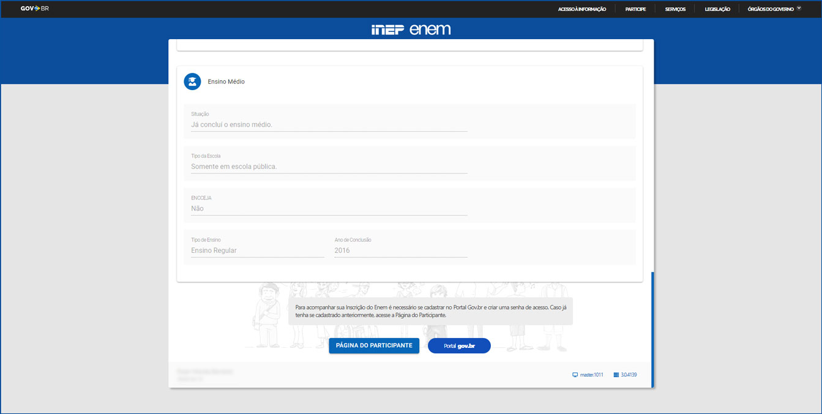Go to Legislação in the top bar
This screenshot has height=414, width=822.
717,9
